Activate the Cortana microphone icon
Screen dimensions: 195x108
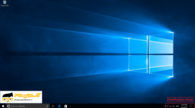[47, 106]
